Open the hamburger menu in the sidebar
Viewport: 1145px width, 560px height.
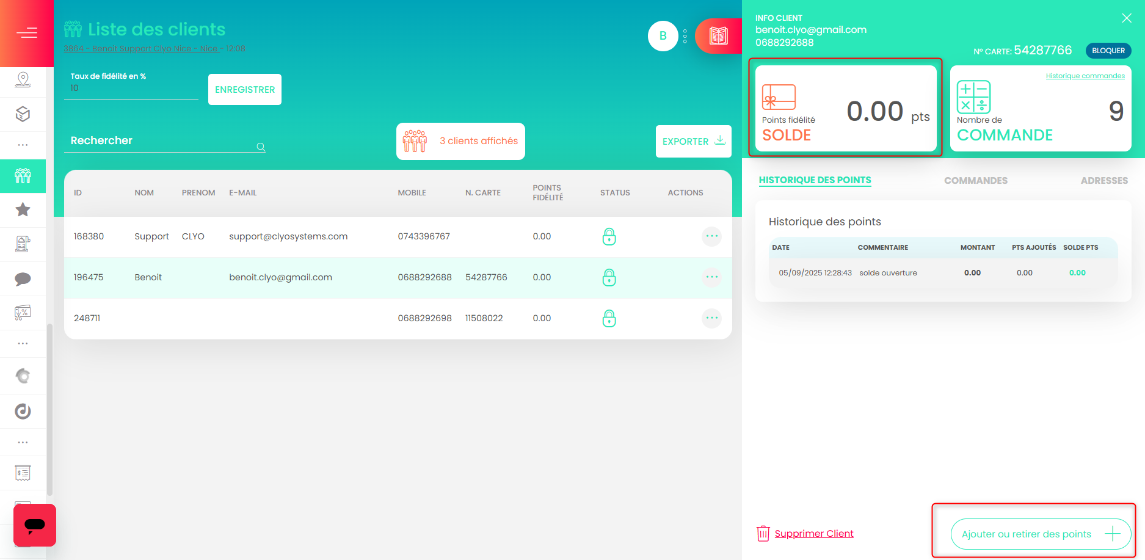[26, 33]
